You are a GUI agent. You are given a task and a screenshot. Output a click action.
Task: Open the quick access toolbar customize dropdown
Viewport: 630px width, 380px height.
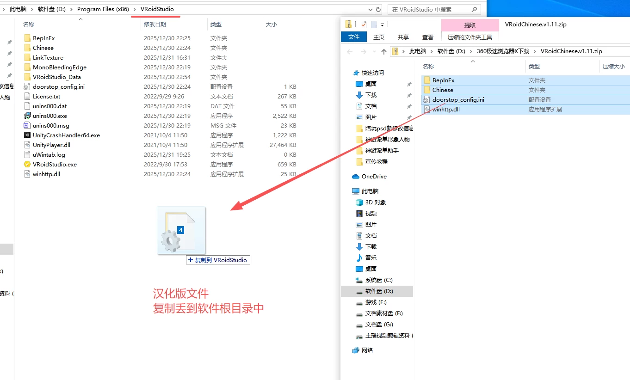click(x=383, y=25)
